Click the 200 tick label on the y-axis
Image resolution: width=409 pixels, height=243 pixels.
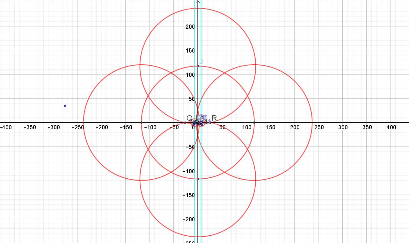(190, 26)
